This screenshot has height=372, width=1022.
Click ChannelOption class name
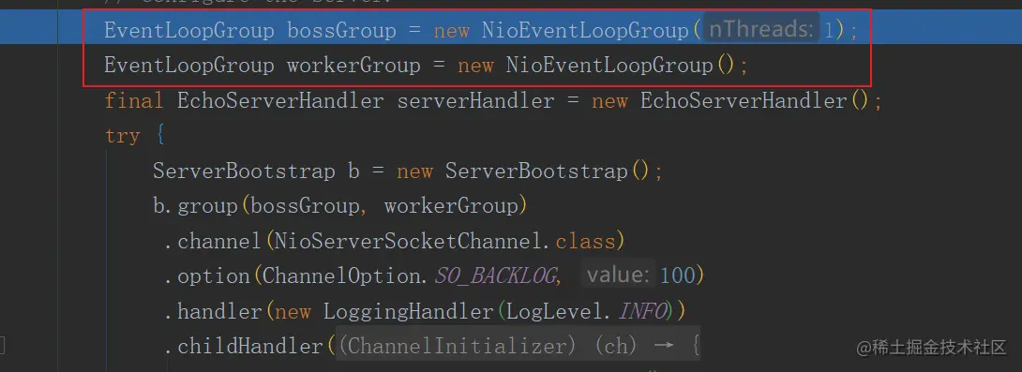click(341, 276)
